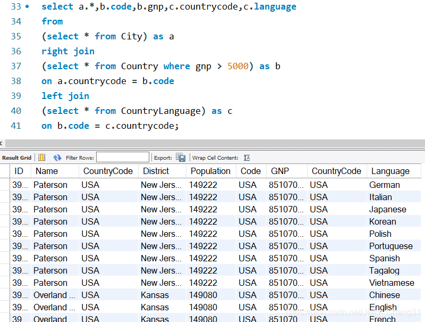Select the Chinese language cell
This screenshot has height=322, width=425.
point(394,295)
